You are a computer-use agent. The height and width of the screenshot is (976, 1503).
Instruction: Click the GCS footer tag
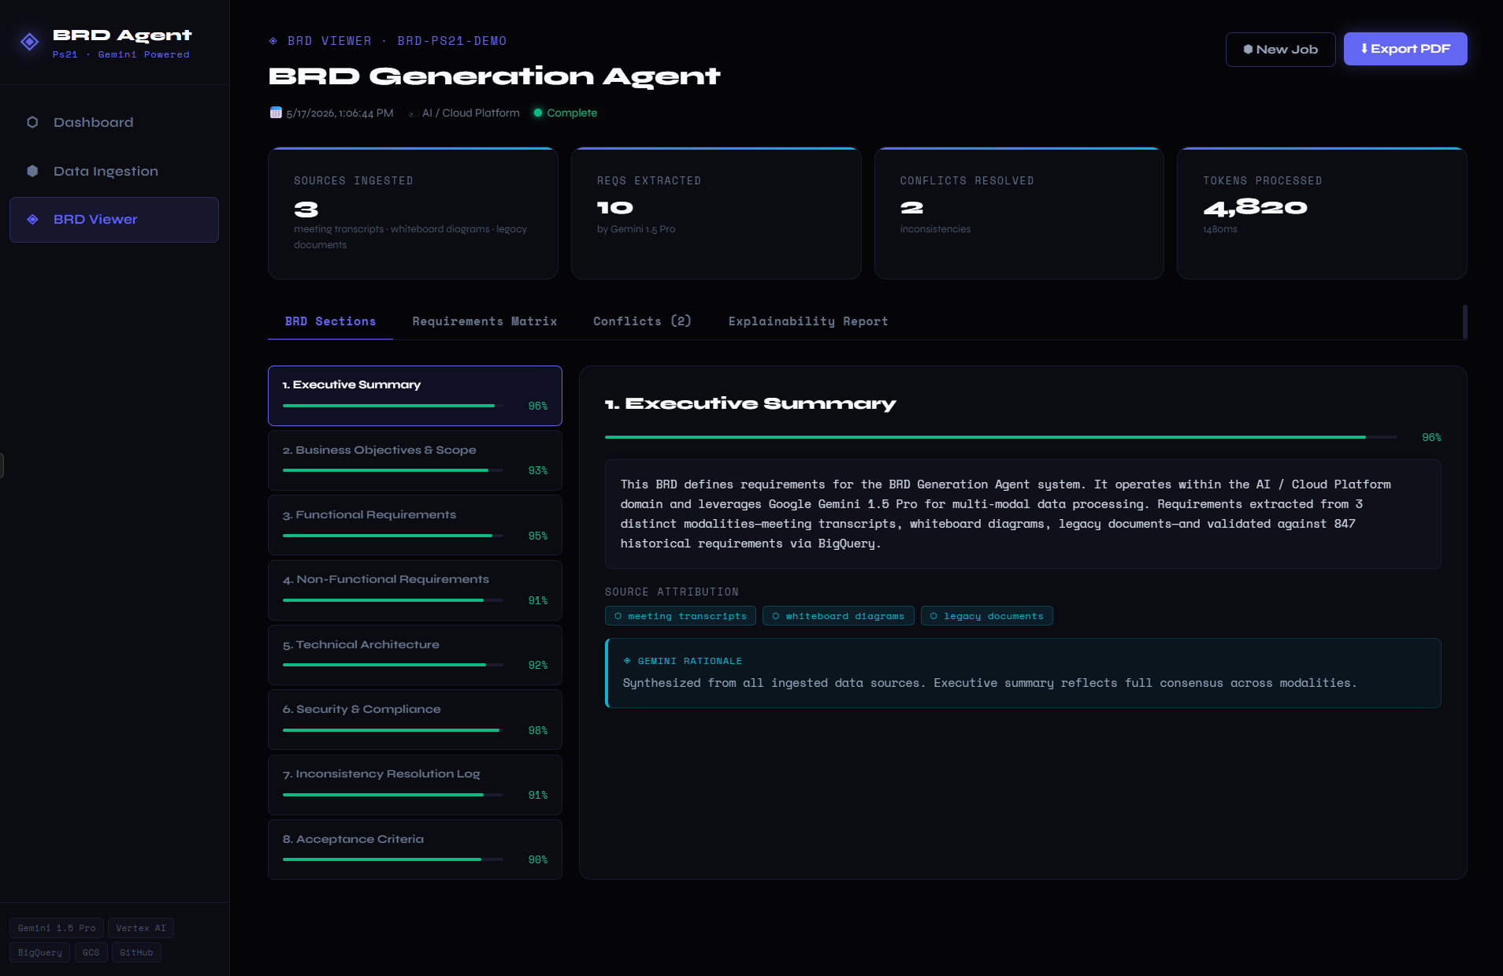point(91,952)
